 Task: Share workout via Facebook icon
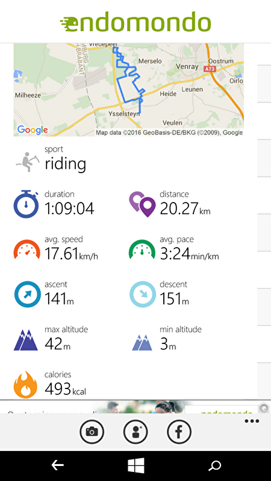[179, 432]
